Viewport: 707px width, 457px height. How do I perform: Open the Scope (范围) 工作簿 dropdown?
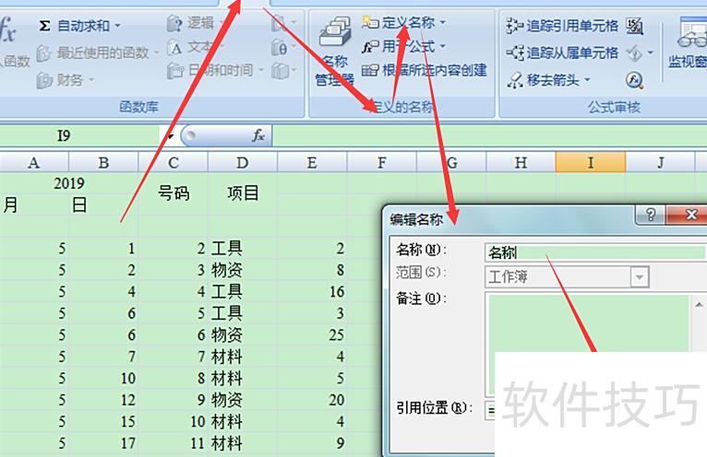[640, 277]
